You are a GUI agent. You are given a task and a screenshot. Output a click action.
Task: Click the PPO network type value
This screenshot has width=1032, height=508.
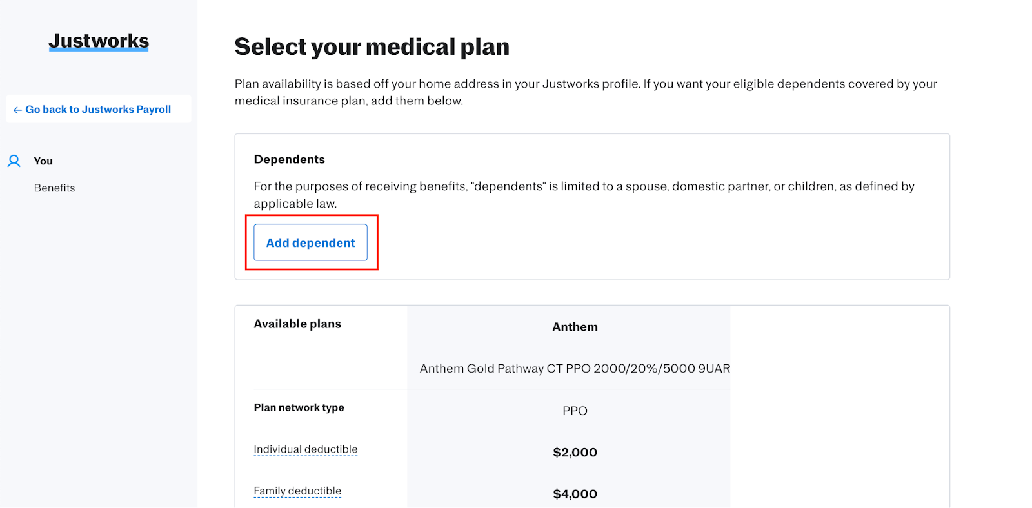click(x=575, y=411)
